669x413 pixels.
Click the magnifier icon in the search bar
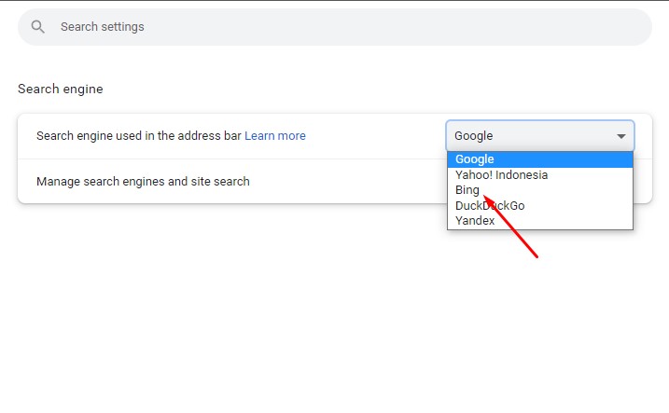point(37,27)
